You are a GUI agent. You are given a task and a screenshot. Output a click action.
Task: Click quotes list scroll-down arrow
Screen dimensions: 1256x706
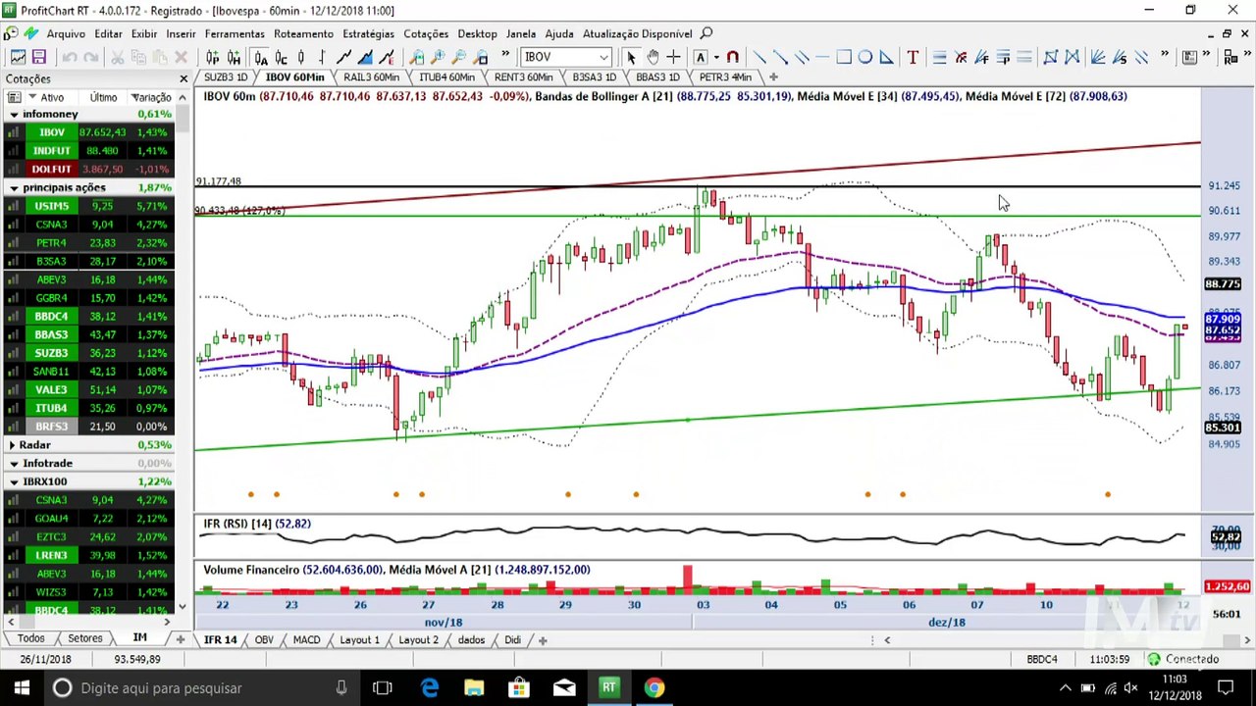(183, 606)
